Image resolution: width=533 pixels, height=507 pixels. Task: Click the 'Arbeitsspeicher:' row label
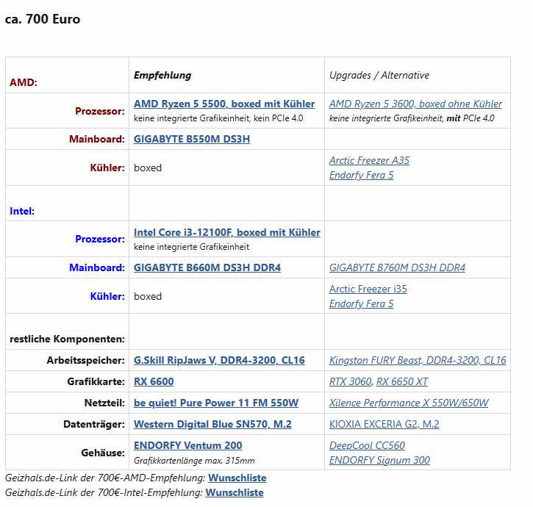[x=86, y=360]
